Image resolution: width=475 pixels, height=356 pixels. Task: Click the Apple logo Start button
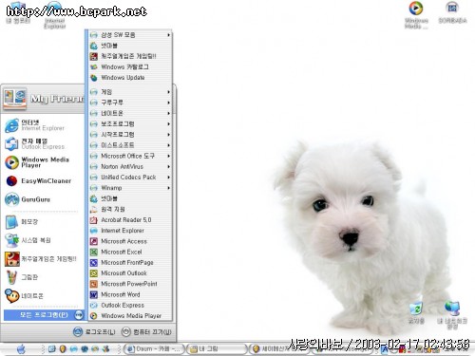[21, 349]
